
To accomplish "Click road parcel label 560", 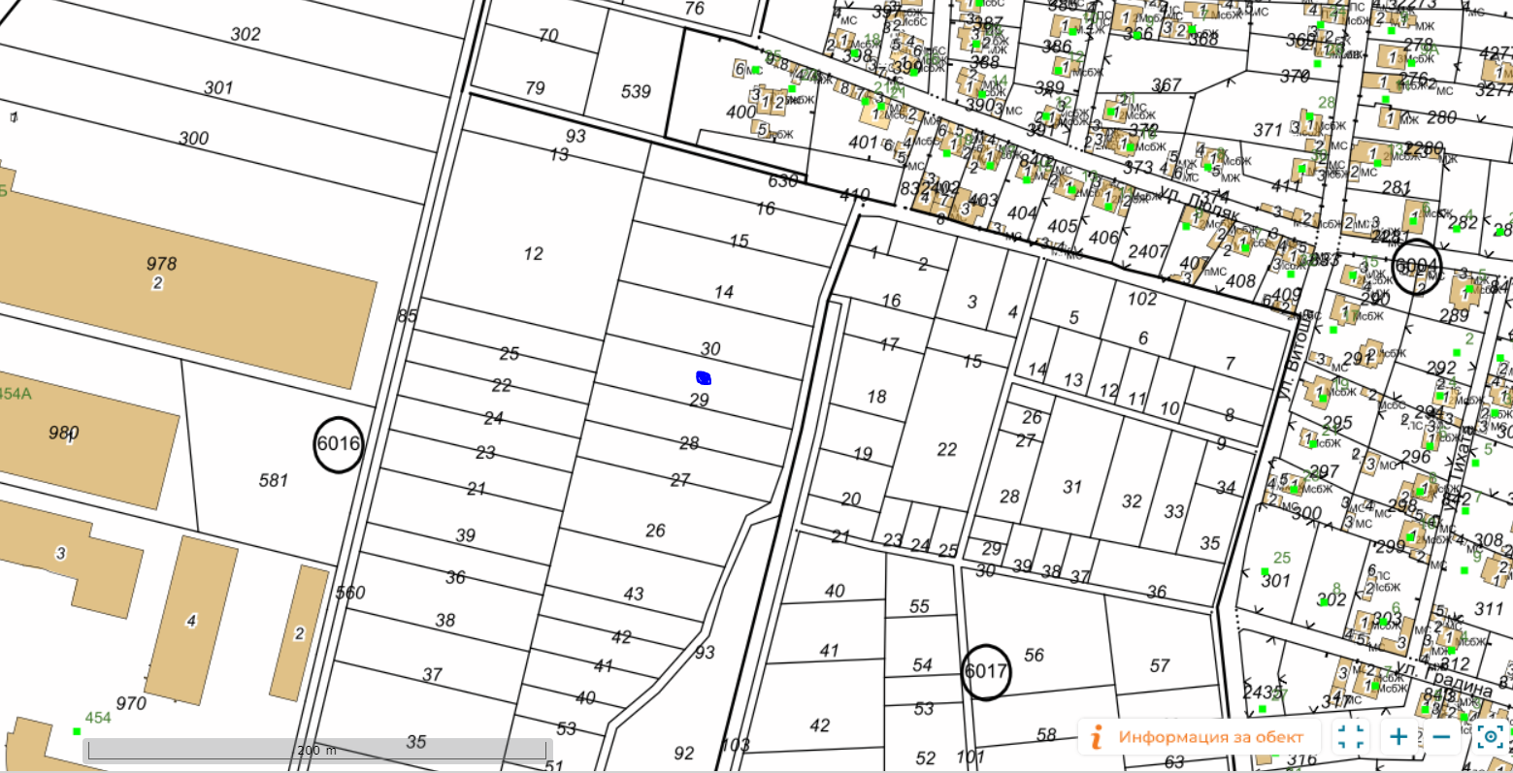I will pyautogui.click(x=349, y=593).
